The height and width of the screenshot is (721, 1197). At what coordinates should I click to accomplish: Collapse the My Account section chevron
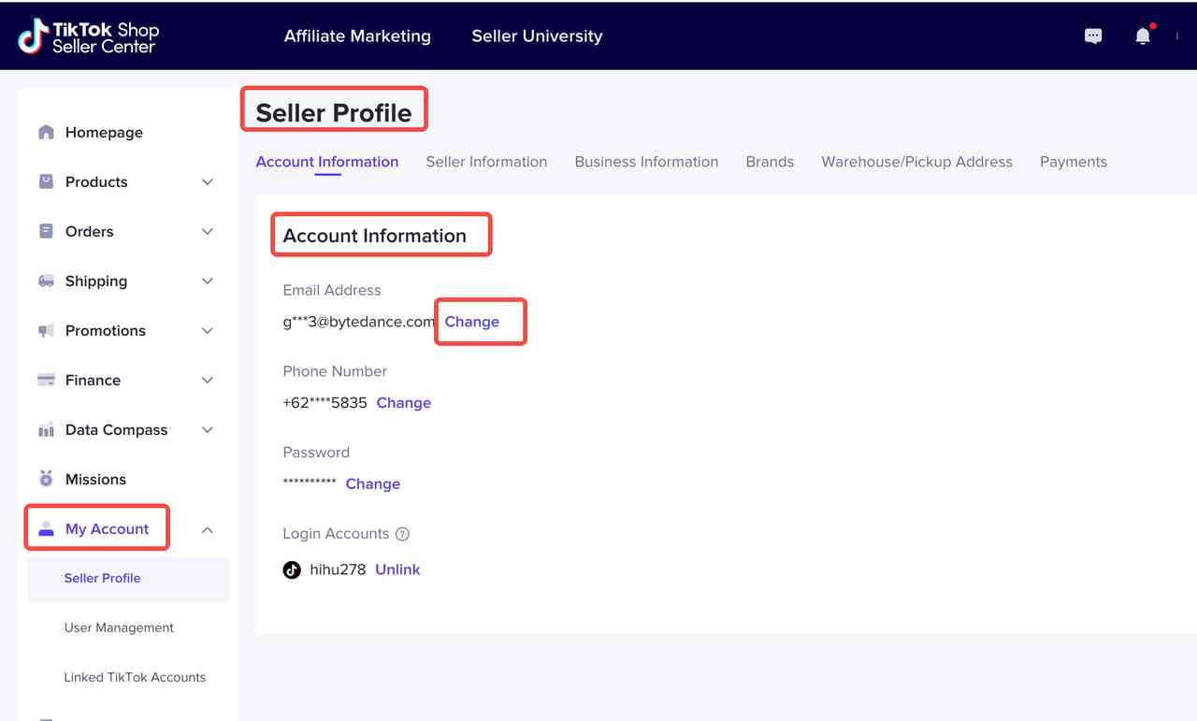click(208, 530)
